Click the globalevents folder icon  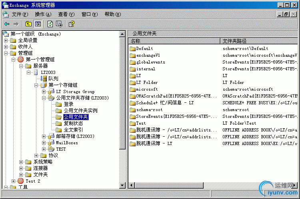coord(132,62)
